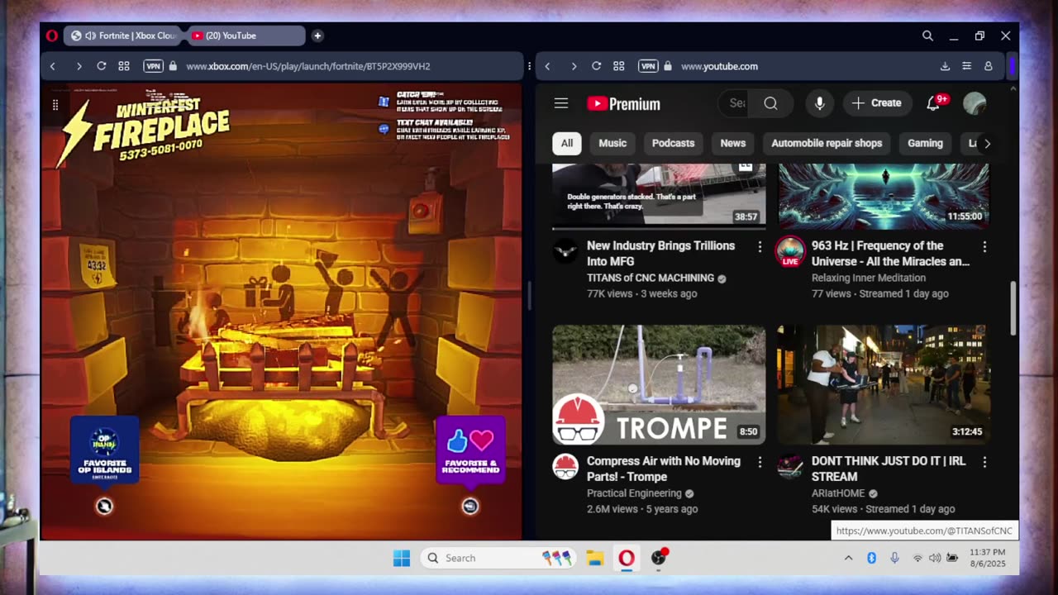Open the ARiatHOME channel link
This screenshot has height=595, width=1058.
pos(838,493)
